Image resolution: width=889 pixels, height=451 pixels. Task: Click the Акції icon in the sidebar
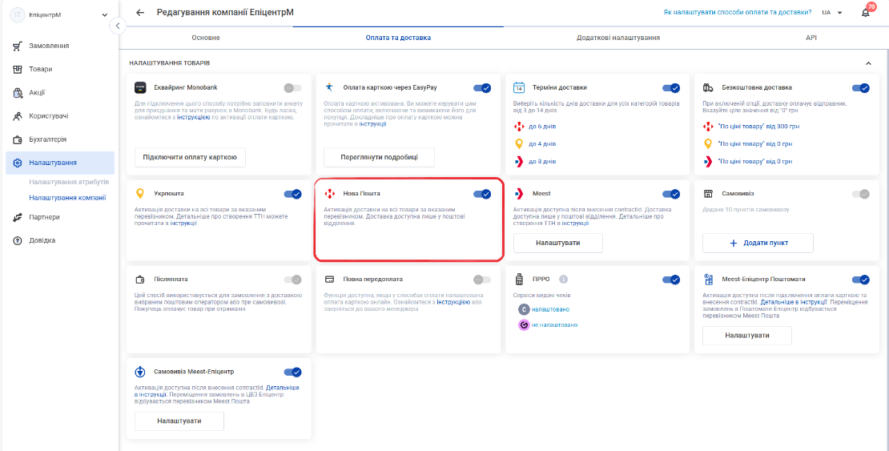(17, 92)
